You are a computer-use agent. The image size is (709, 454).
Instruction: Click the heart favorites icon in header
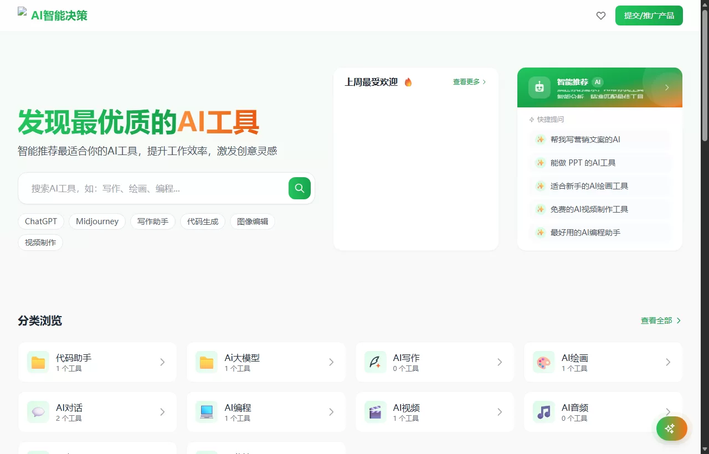(x=601, y=16)
